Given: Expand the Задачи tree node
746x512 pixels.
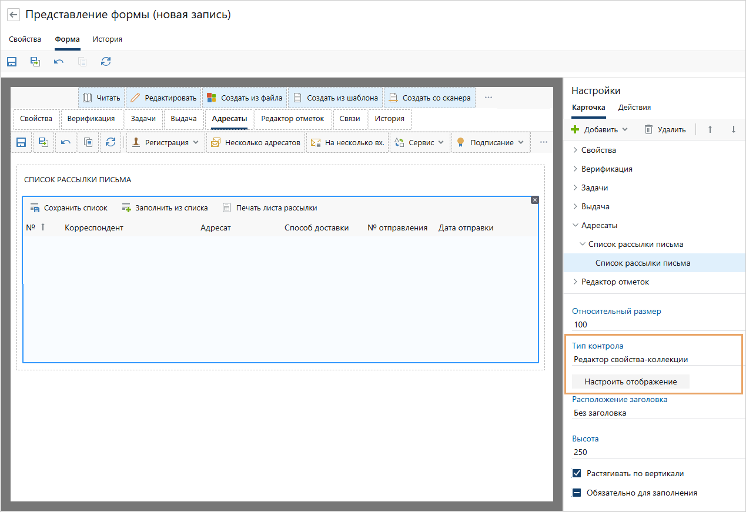Looking at the screenshot, I should tap(575, 188).
